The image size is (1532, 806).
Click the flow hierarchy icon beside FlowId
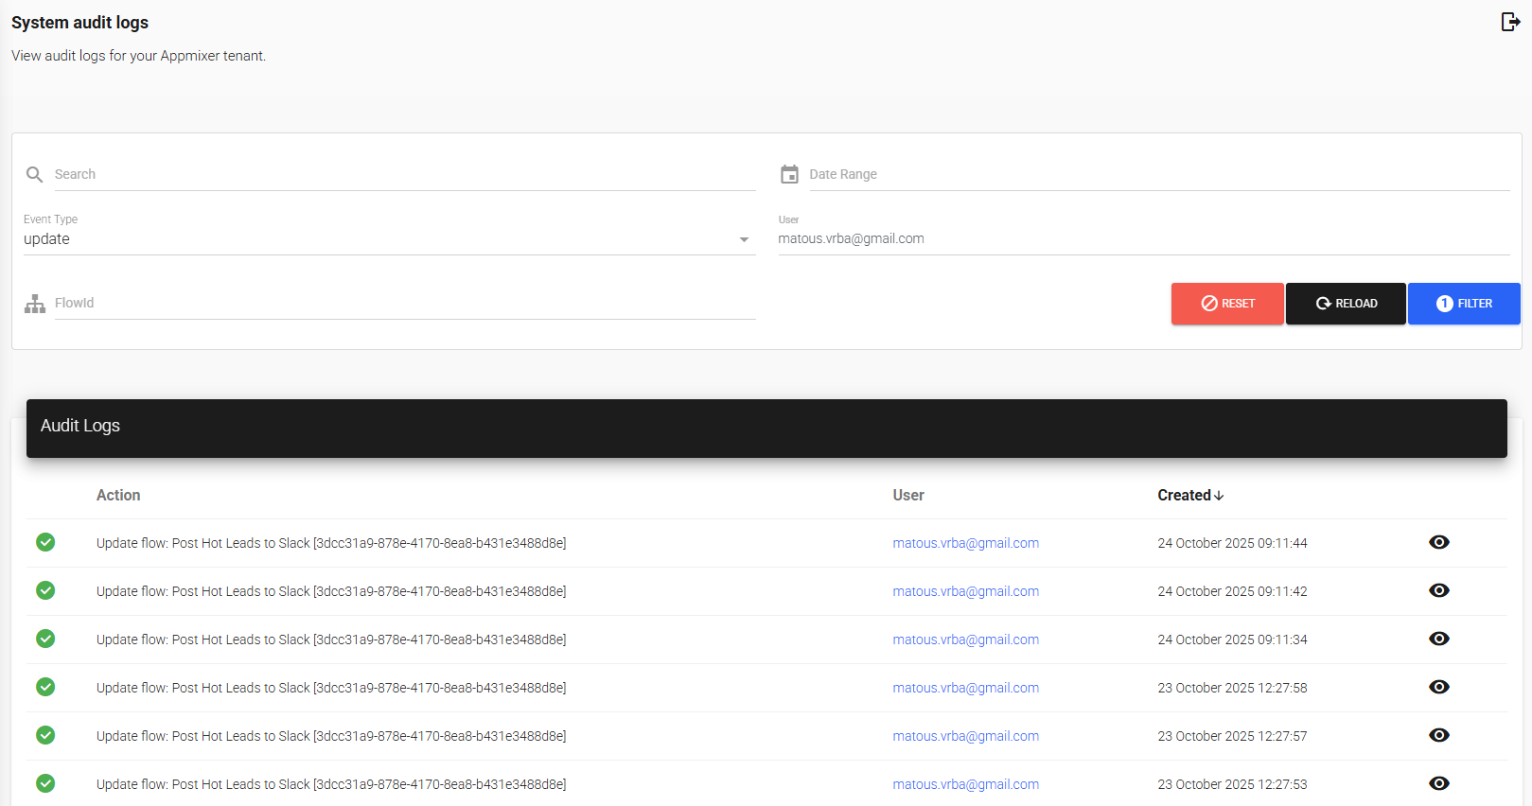coord(35,304)
